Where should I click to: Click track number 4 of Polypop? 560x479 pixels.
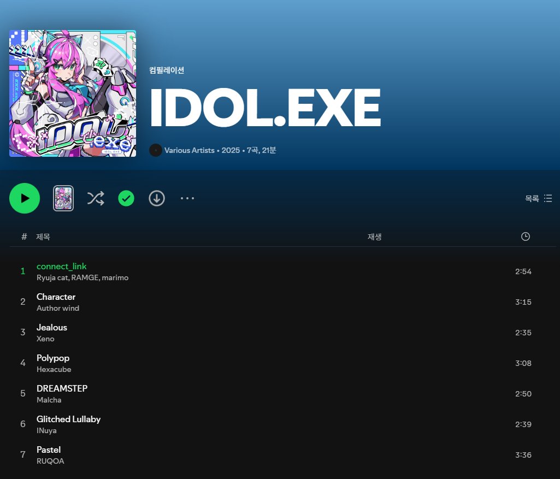pos(23,363)
